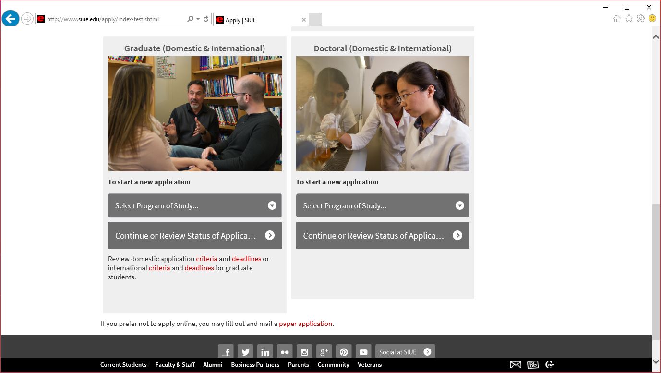Open the Twitter icon in footer
661x373 pixels.
pos(245,352)
